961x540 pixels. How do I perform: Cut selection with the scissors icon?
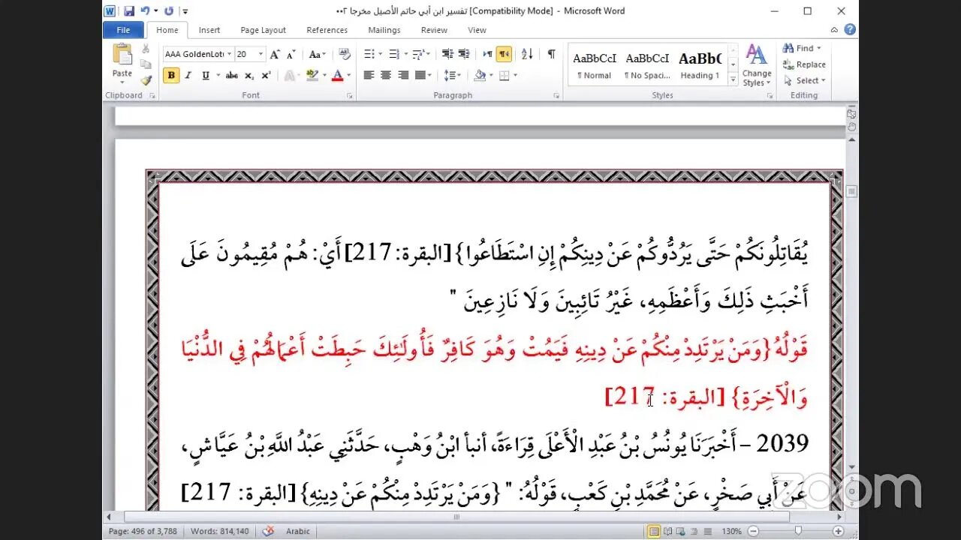(146, 49)
